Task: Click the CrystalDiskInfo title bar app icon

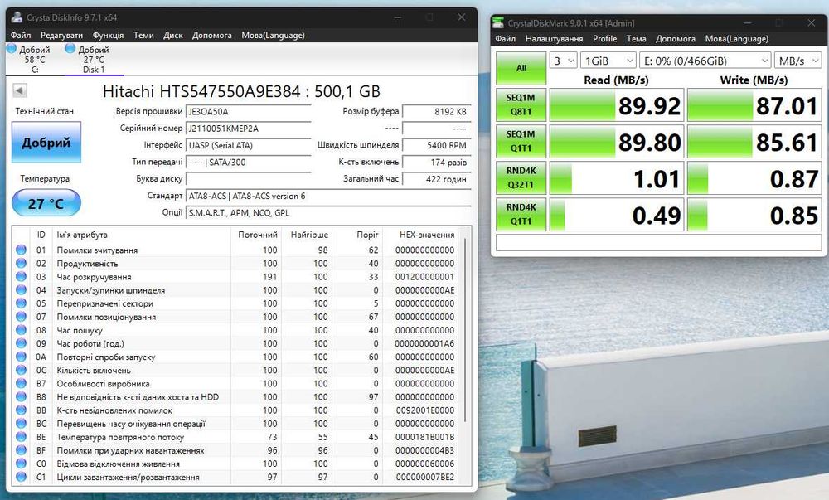Action: click(x=17, y=17)
